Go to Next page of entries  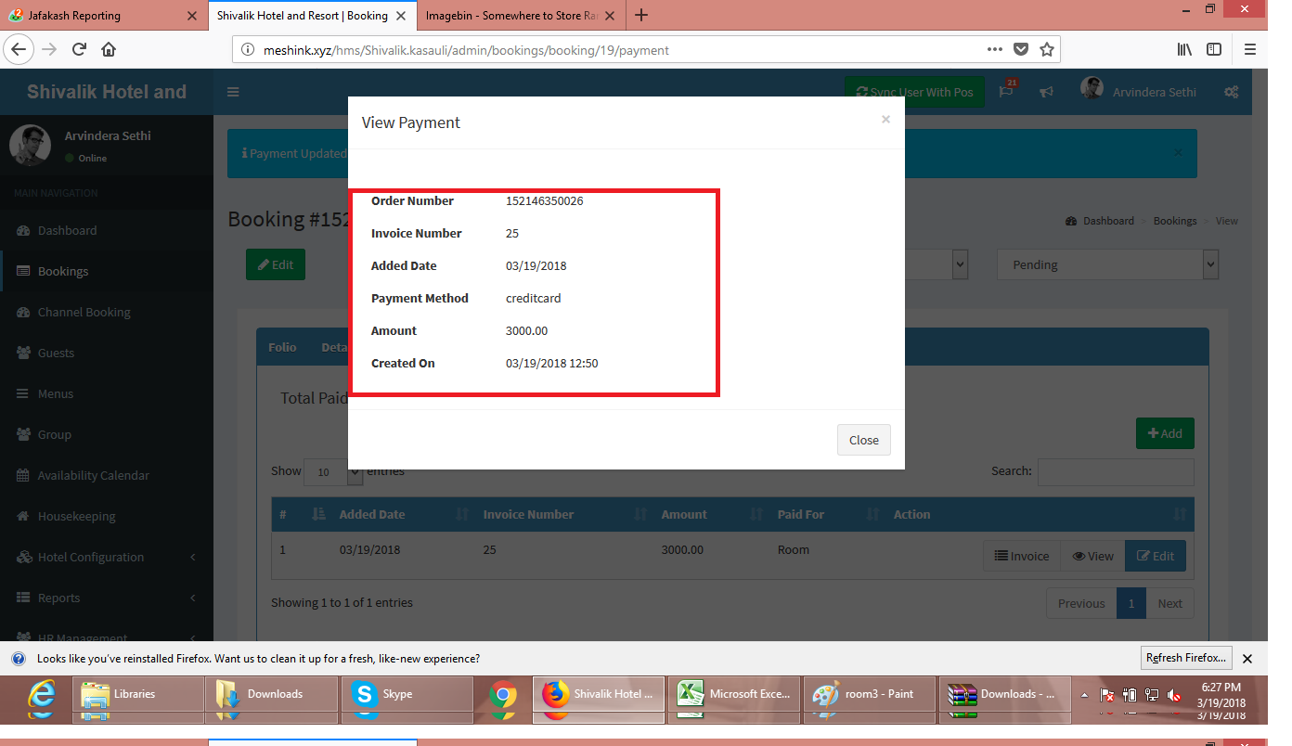[1169, 603]
